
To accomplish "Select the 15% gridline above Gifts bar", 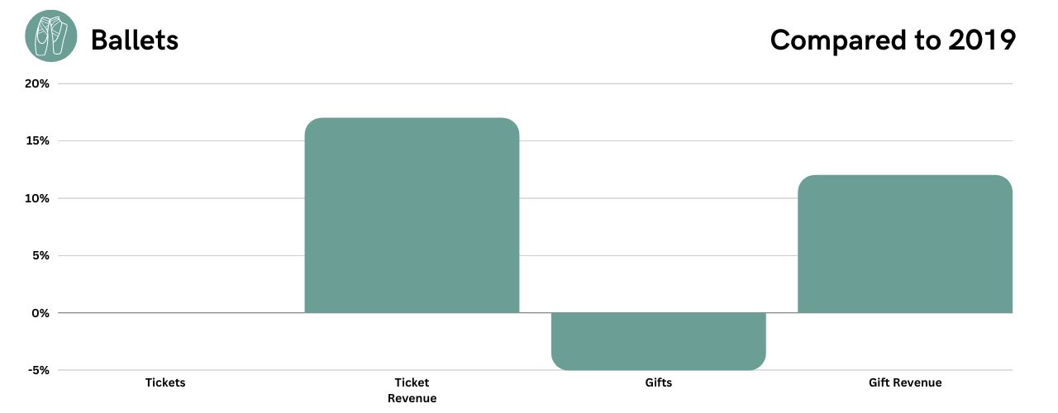I will point(658,140).
